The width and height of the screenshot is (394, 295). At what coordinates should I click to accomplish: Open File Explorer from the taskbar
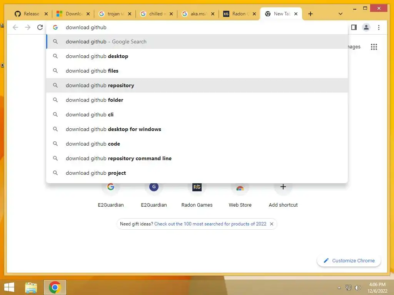31,287
